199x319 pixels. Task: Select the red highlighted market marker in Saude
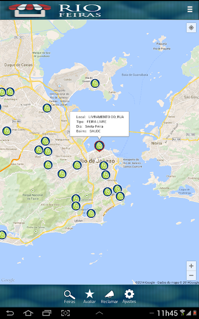(99, 146)
